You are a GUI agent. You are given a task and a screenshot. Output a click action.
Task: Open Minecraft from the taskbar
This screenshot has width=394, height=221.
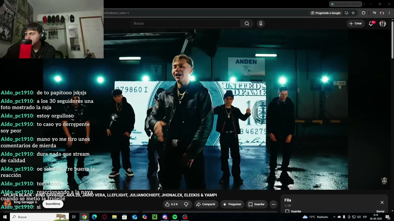155,217
